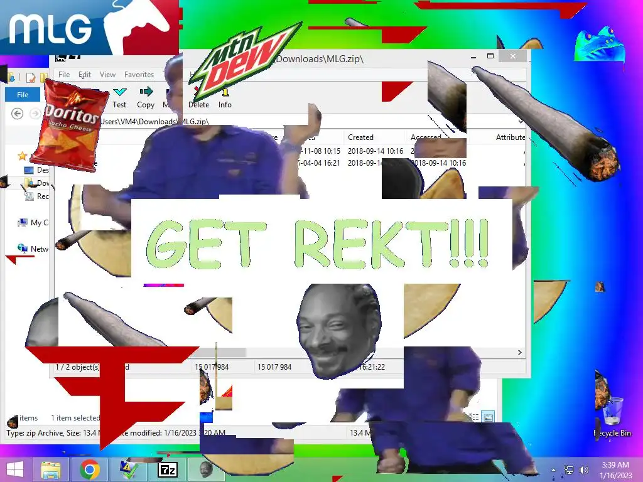The height and width of the screenshot is (482, 643).
Task: Select the Recycle Bin desktop icon
Action: coord(612,416)
